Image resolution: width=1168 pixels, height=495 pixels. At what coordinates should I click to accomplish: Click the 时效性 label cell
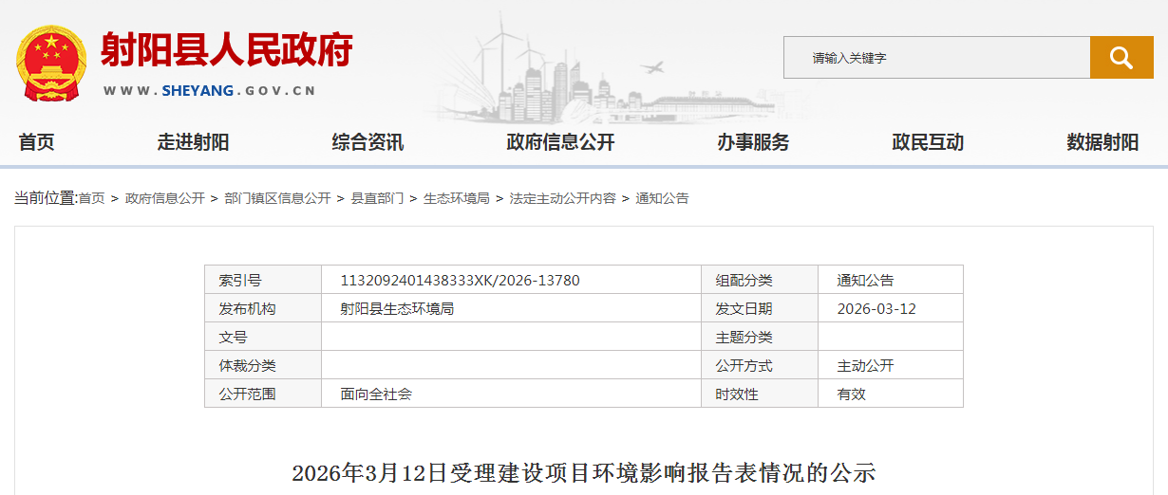(759, 394)
